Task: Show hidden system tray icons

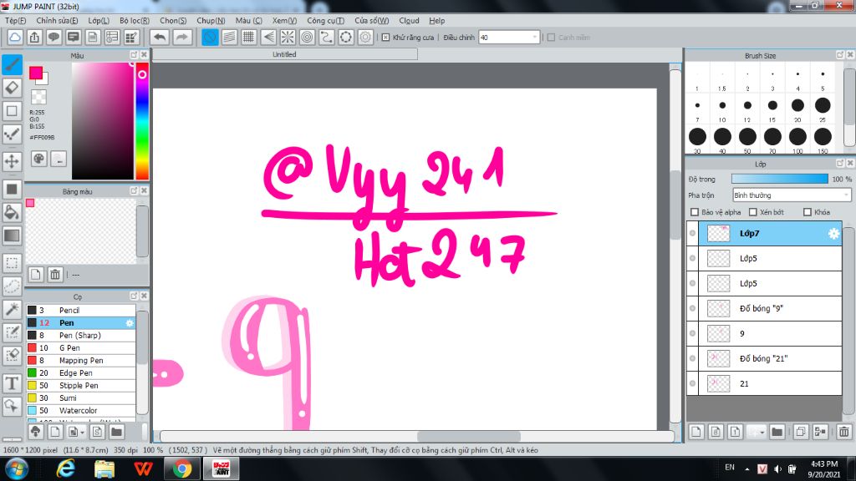Action: pos(746,468)
